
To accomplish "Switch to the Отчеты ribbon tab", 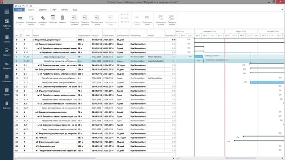I will point(65,10).
